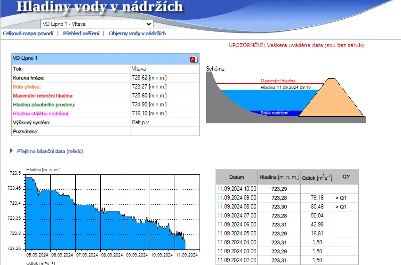
Task: Follow the Přejít na bilanční data (měsíc) link
Action: 50,151
